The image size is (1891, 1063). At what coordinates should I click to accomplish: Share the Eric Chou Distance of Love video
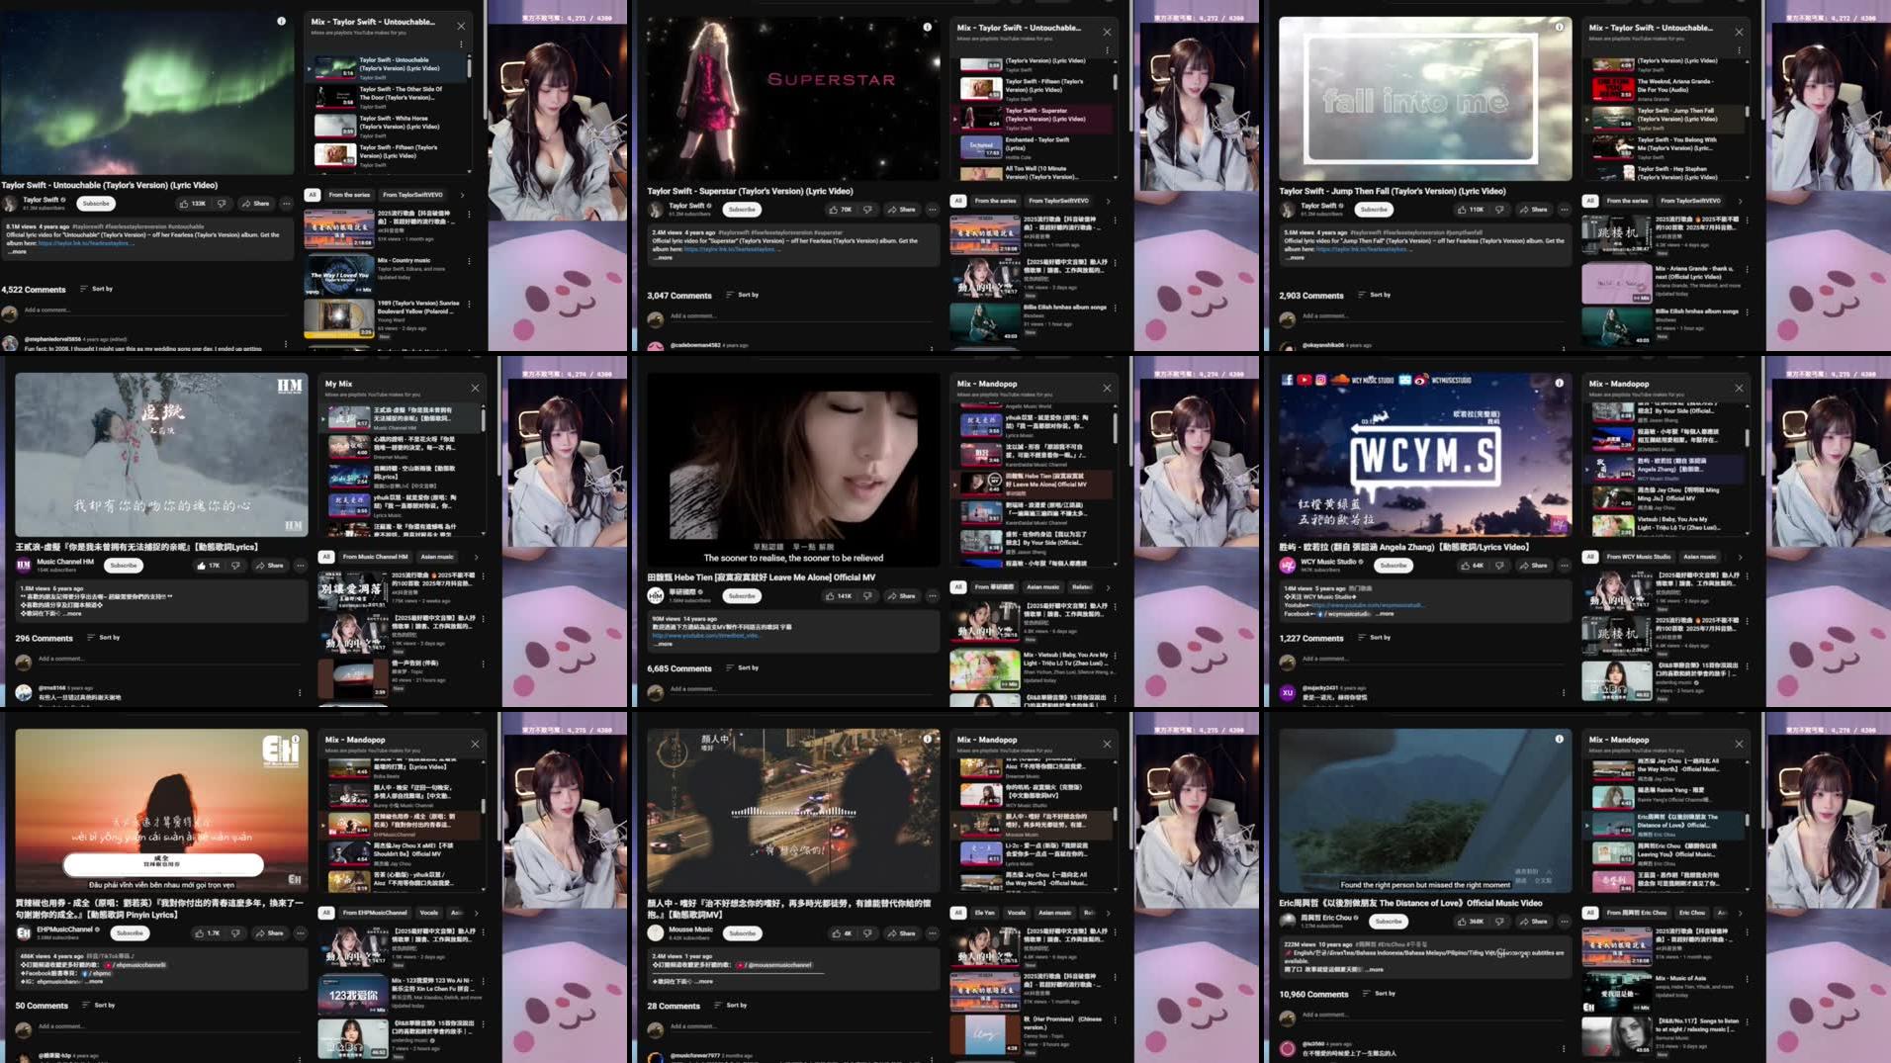pyautogui.click(x=1533, y=922)
